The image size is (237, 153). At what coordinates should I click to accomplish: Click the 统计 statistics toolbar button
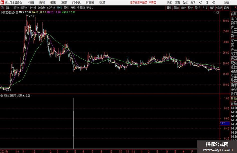(x=190, y=8)
